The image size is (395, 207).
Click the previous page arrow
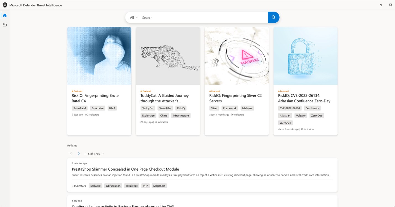(71, 153)
